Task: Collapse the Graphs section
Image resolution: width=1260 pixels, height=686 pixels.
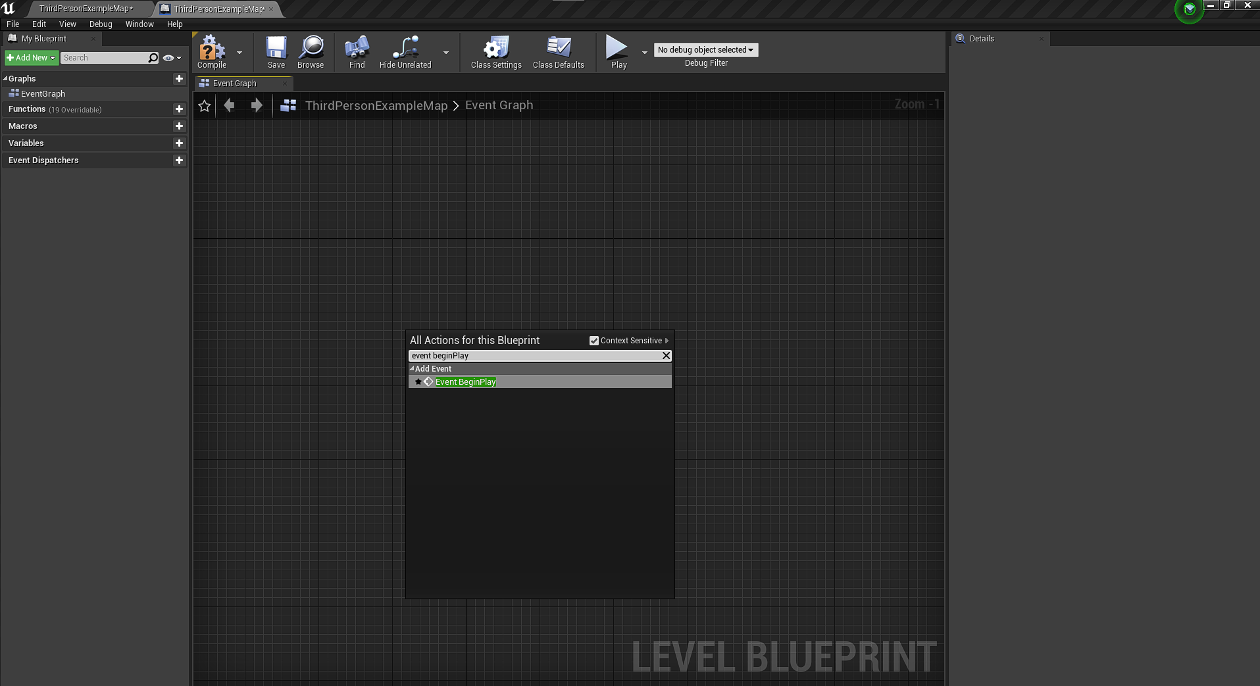Action: [5, 78]
